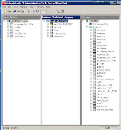This screenshot has height=130, width=121.
Task: Expand inventory_fact_1997 in Presentation pane
Action: [8, 24]
